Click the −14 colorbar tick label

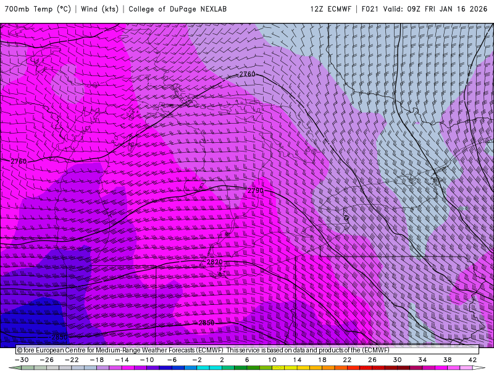pyautogui.click(x=122, y=360)
